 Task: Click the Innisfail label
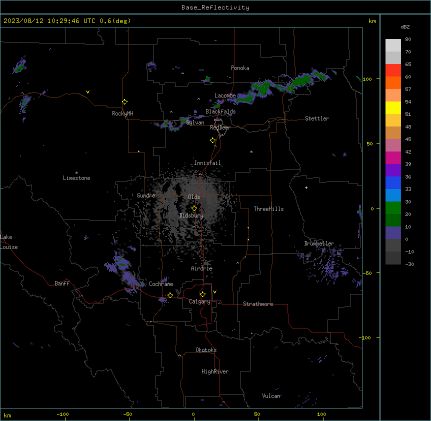pyautogui.click(x=207, y=163)
